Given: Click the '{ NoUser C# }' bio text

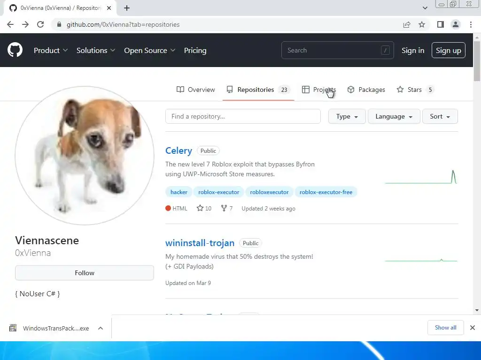Looking at the screenshot, I should [x=38, y=294].
